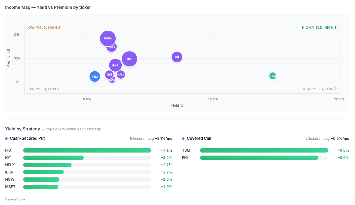Click the 'Yield %' axis title
355x205 pixels.
177,106
